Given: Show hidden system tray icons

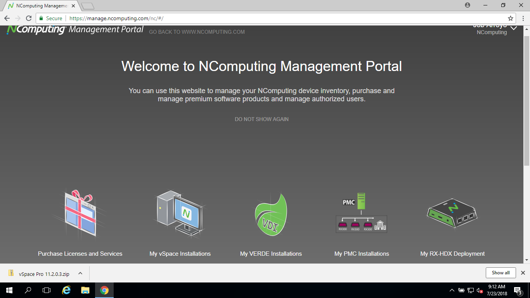Looking at the screenshot, I should pyautogui.click(x=452, y=290).
